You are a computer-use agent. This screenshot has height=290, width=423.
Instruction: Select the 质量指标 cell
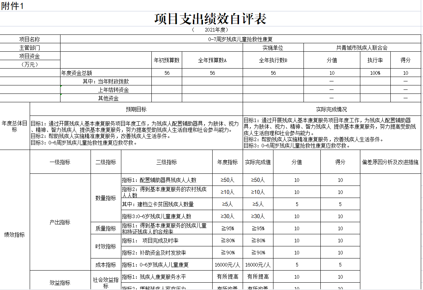pos(106,228)
